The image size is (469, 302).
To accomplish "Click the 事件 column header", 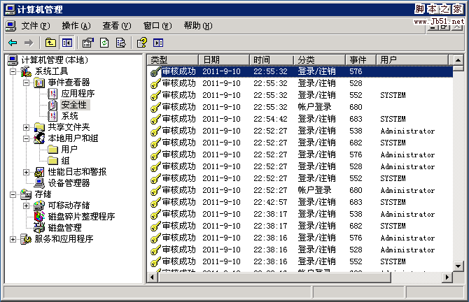I will coord(361,59).
